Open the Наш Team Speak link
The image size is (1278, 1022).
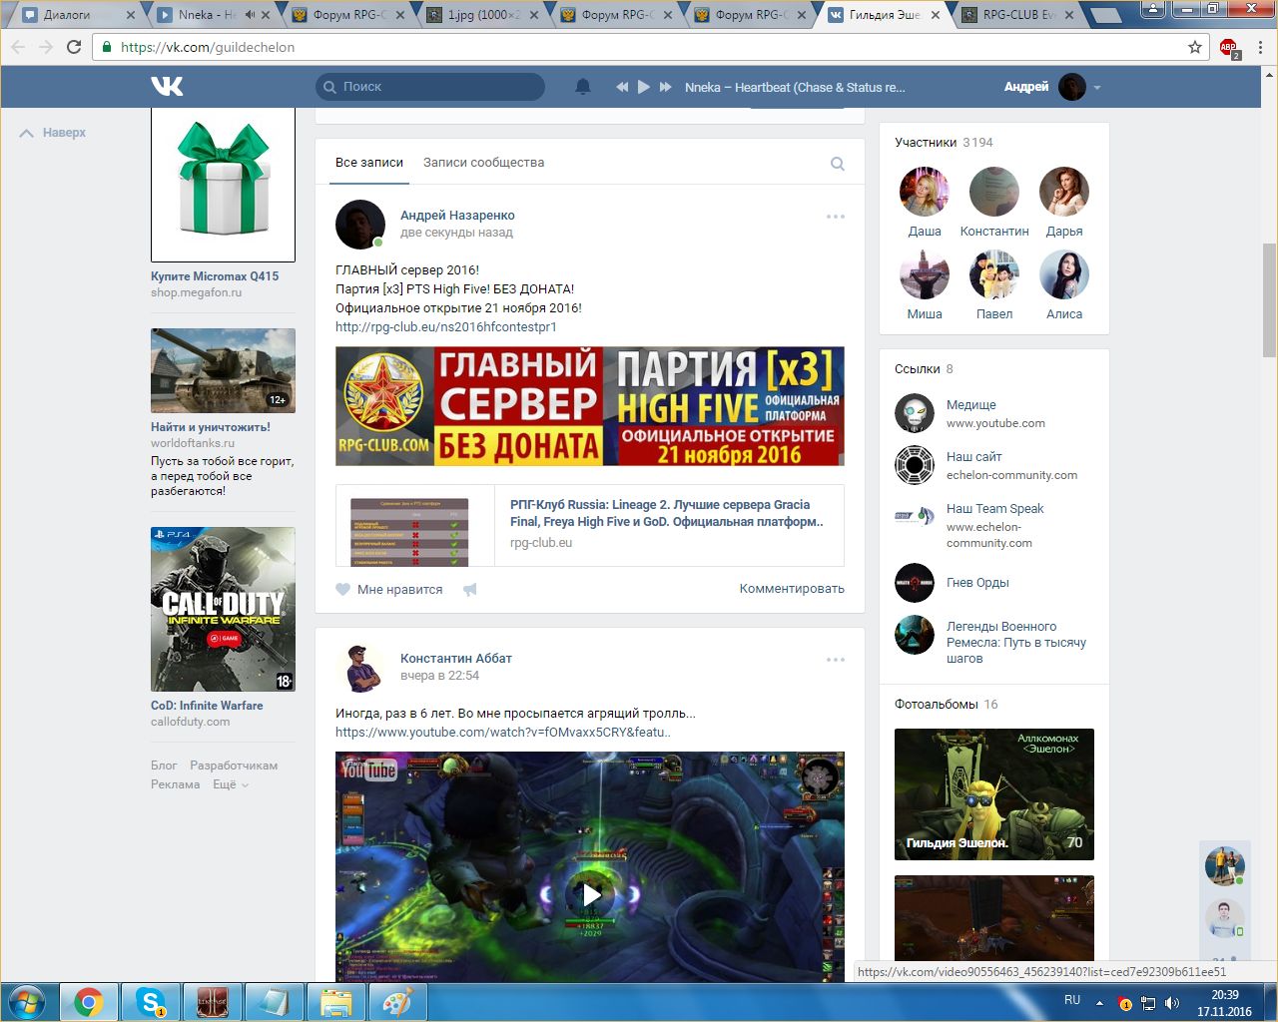994,509
